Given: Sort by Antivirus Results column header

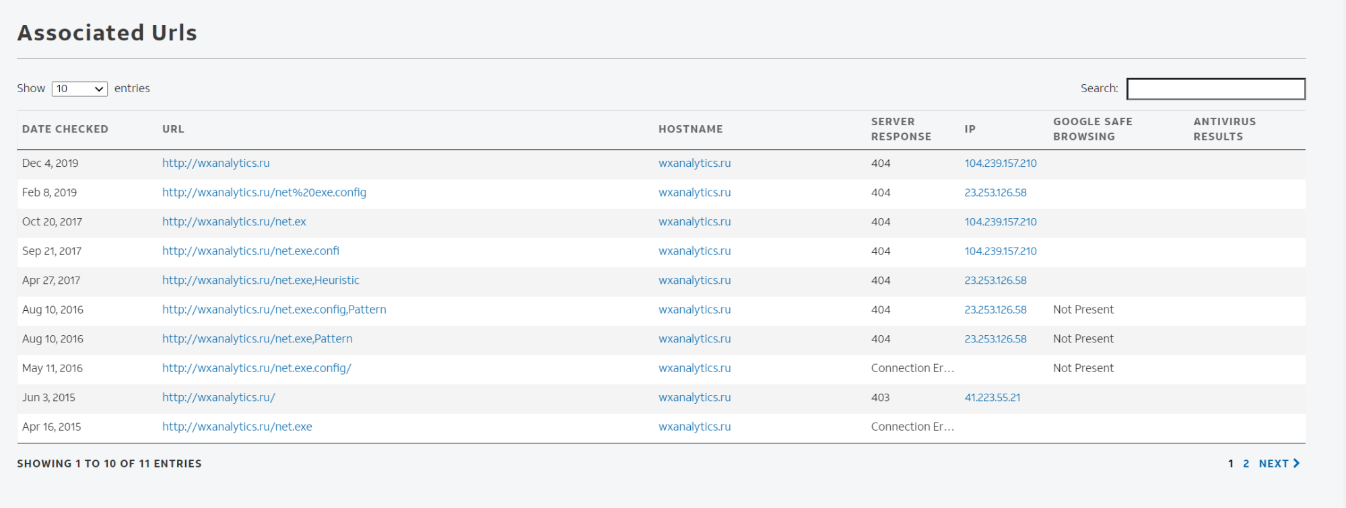Looking at the screenshot, I should point(1224,129).
